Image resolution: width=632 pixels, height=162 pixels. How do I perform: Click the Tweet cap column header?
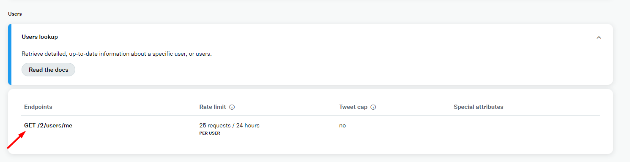(353, 107)
